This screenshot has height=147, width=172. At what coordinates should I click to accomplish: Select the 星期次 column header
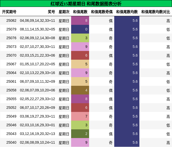(x=64, y=12)
